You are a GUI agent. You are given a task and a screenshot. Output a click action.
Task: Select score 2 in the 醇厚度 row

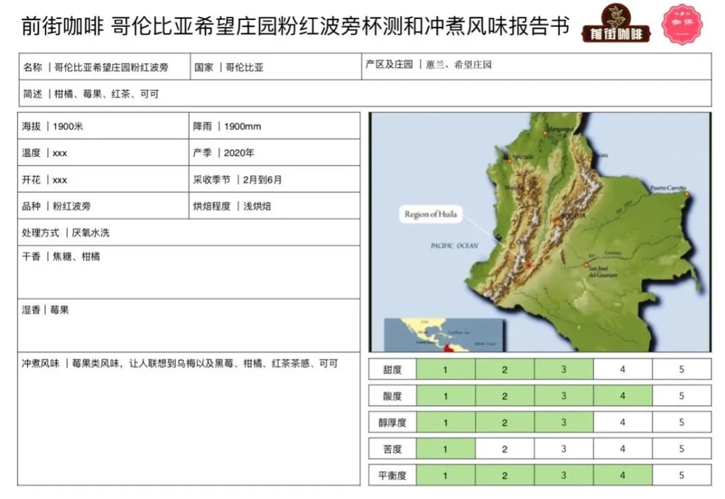click(505, 422)
